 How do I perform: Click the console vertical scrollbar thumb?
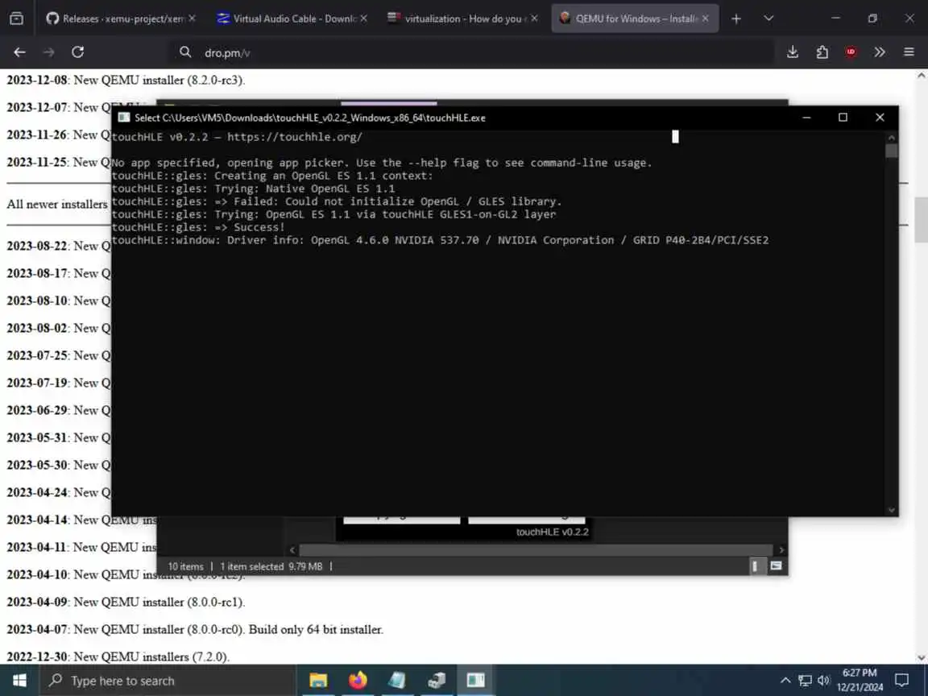(891, 151)
